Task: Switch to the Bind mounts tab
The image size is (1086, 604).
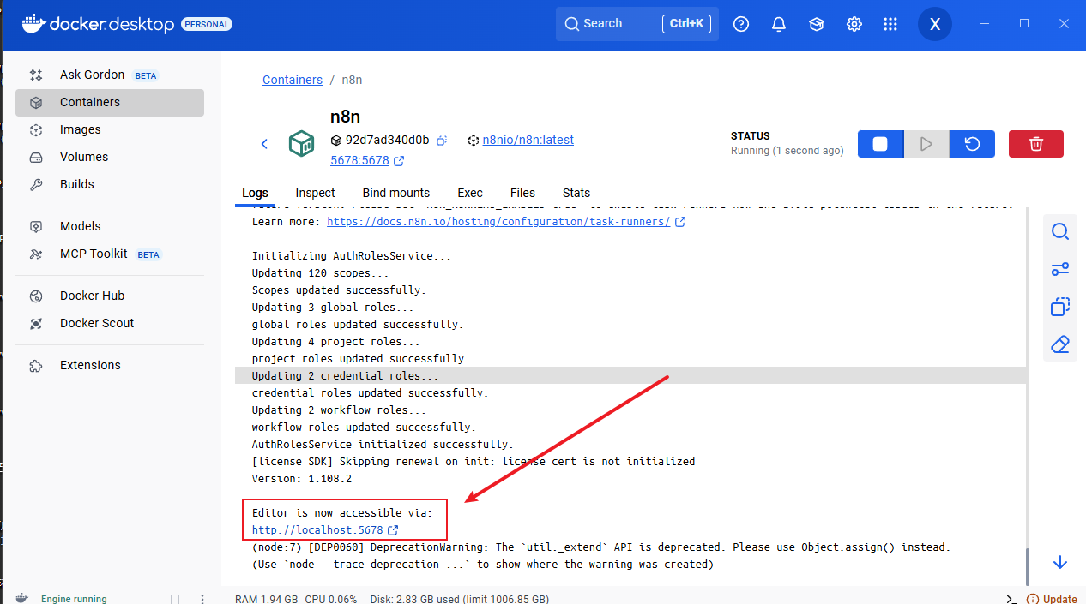Action: click(396, 193)
